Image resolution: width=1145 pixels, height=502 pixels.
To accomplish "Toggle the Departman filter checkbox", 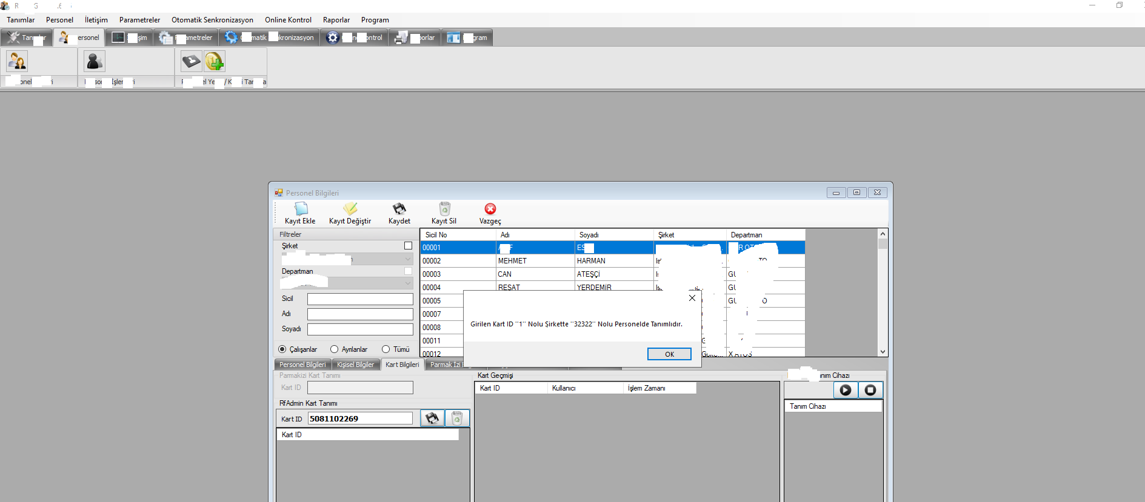I will pyautogui.click(x=408, y=271).
